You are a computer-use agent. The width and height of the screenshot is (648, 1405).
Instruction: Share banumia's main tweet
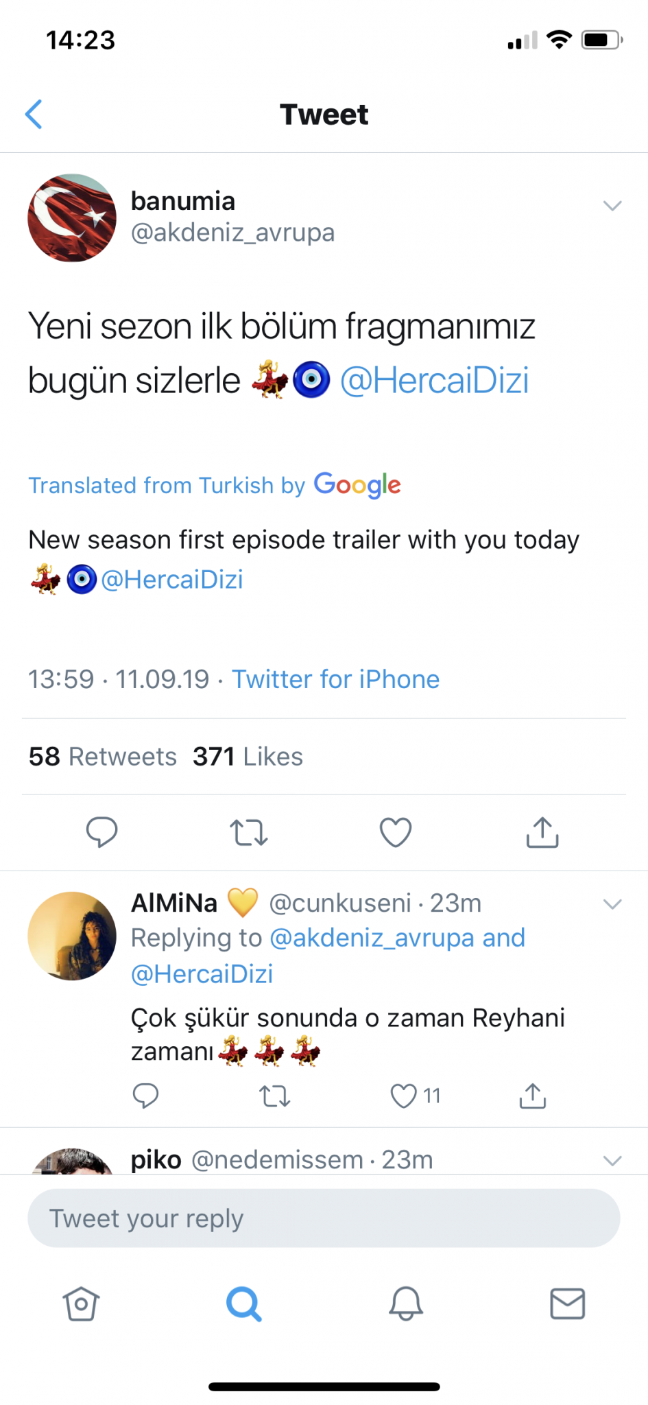pos(542,831)
